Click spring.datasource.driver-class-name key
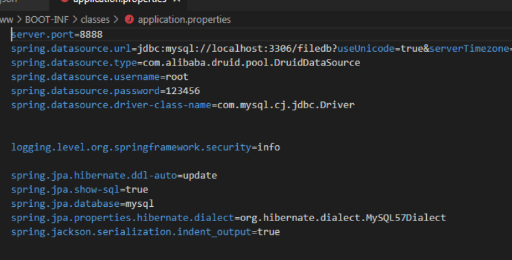512x260 pixels. point(111,105)
